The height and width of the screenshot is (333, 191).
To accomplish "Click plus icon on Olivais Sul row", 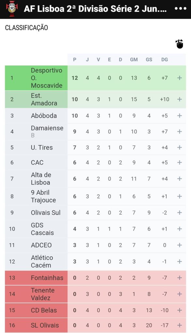I will coord(180,213).
